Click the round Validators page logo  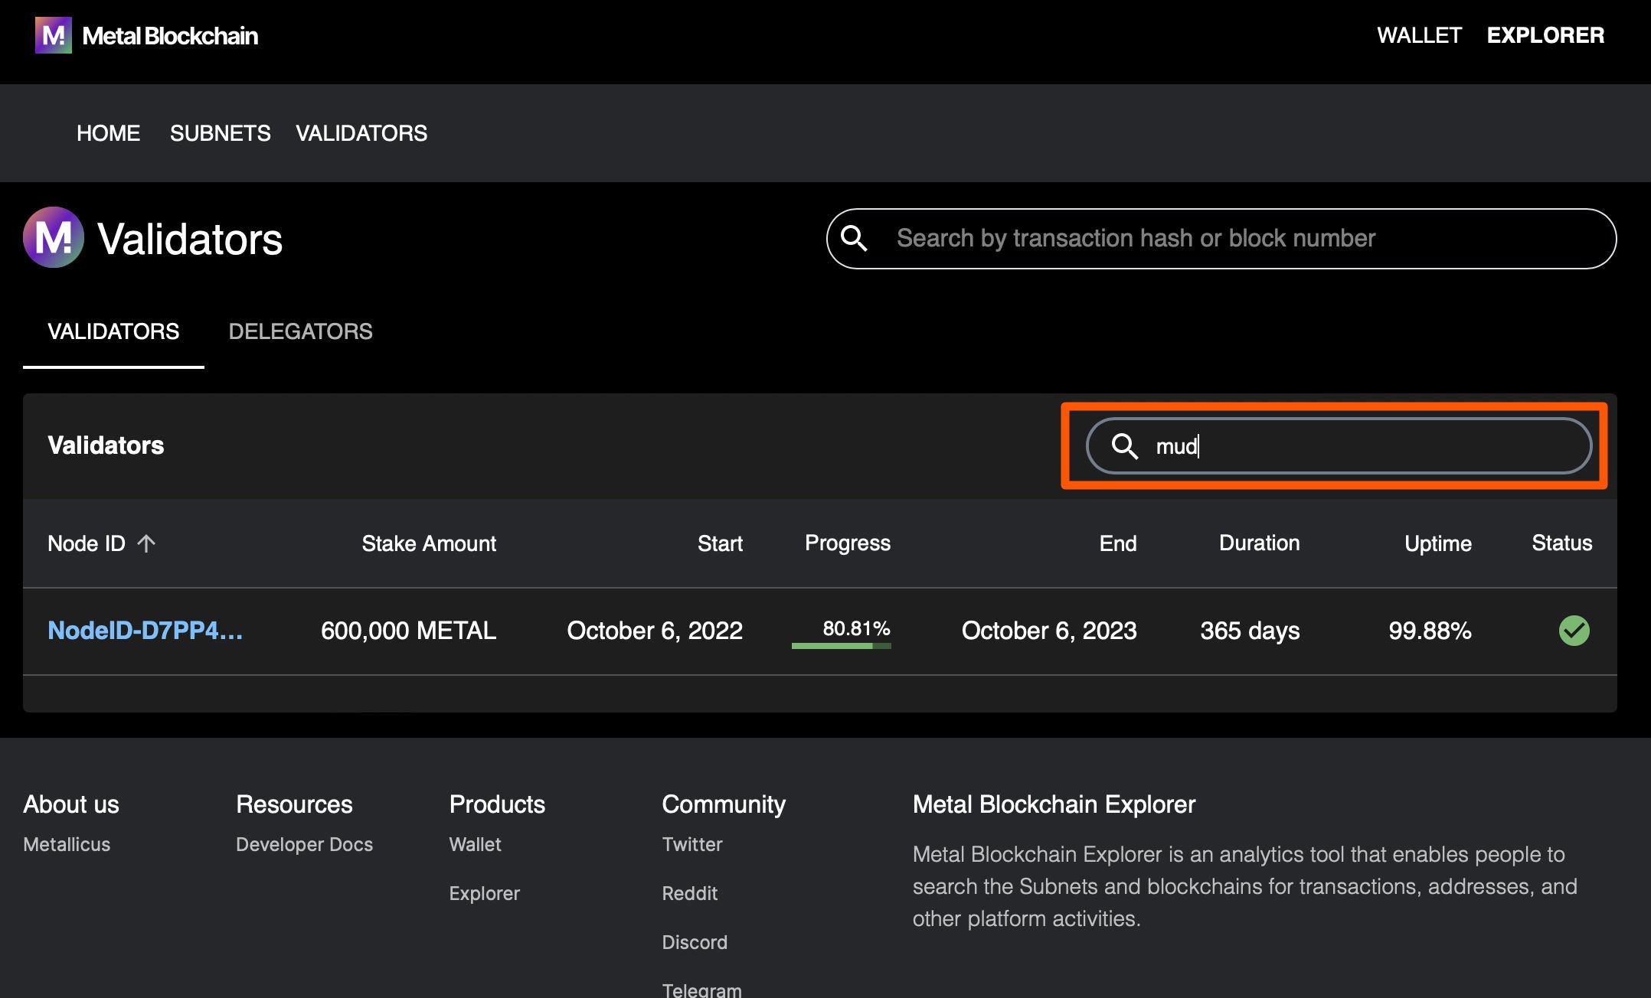pos(53,237)
